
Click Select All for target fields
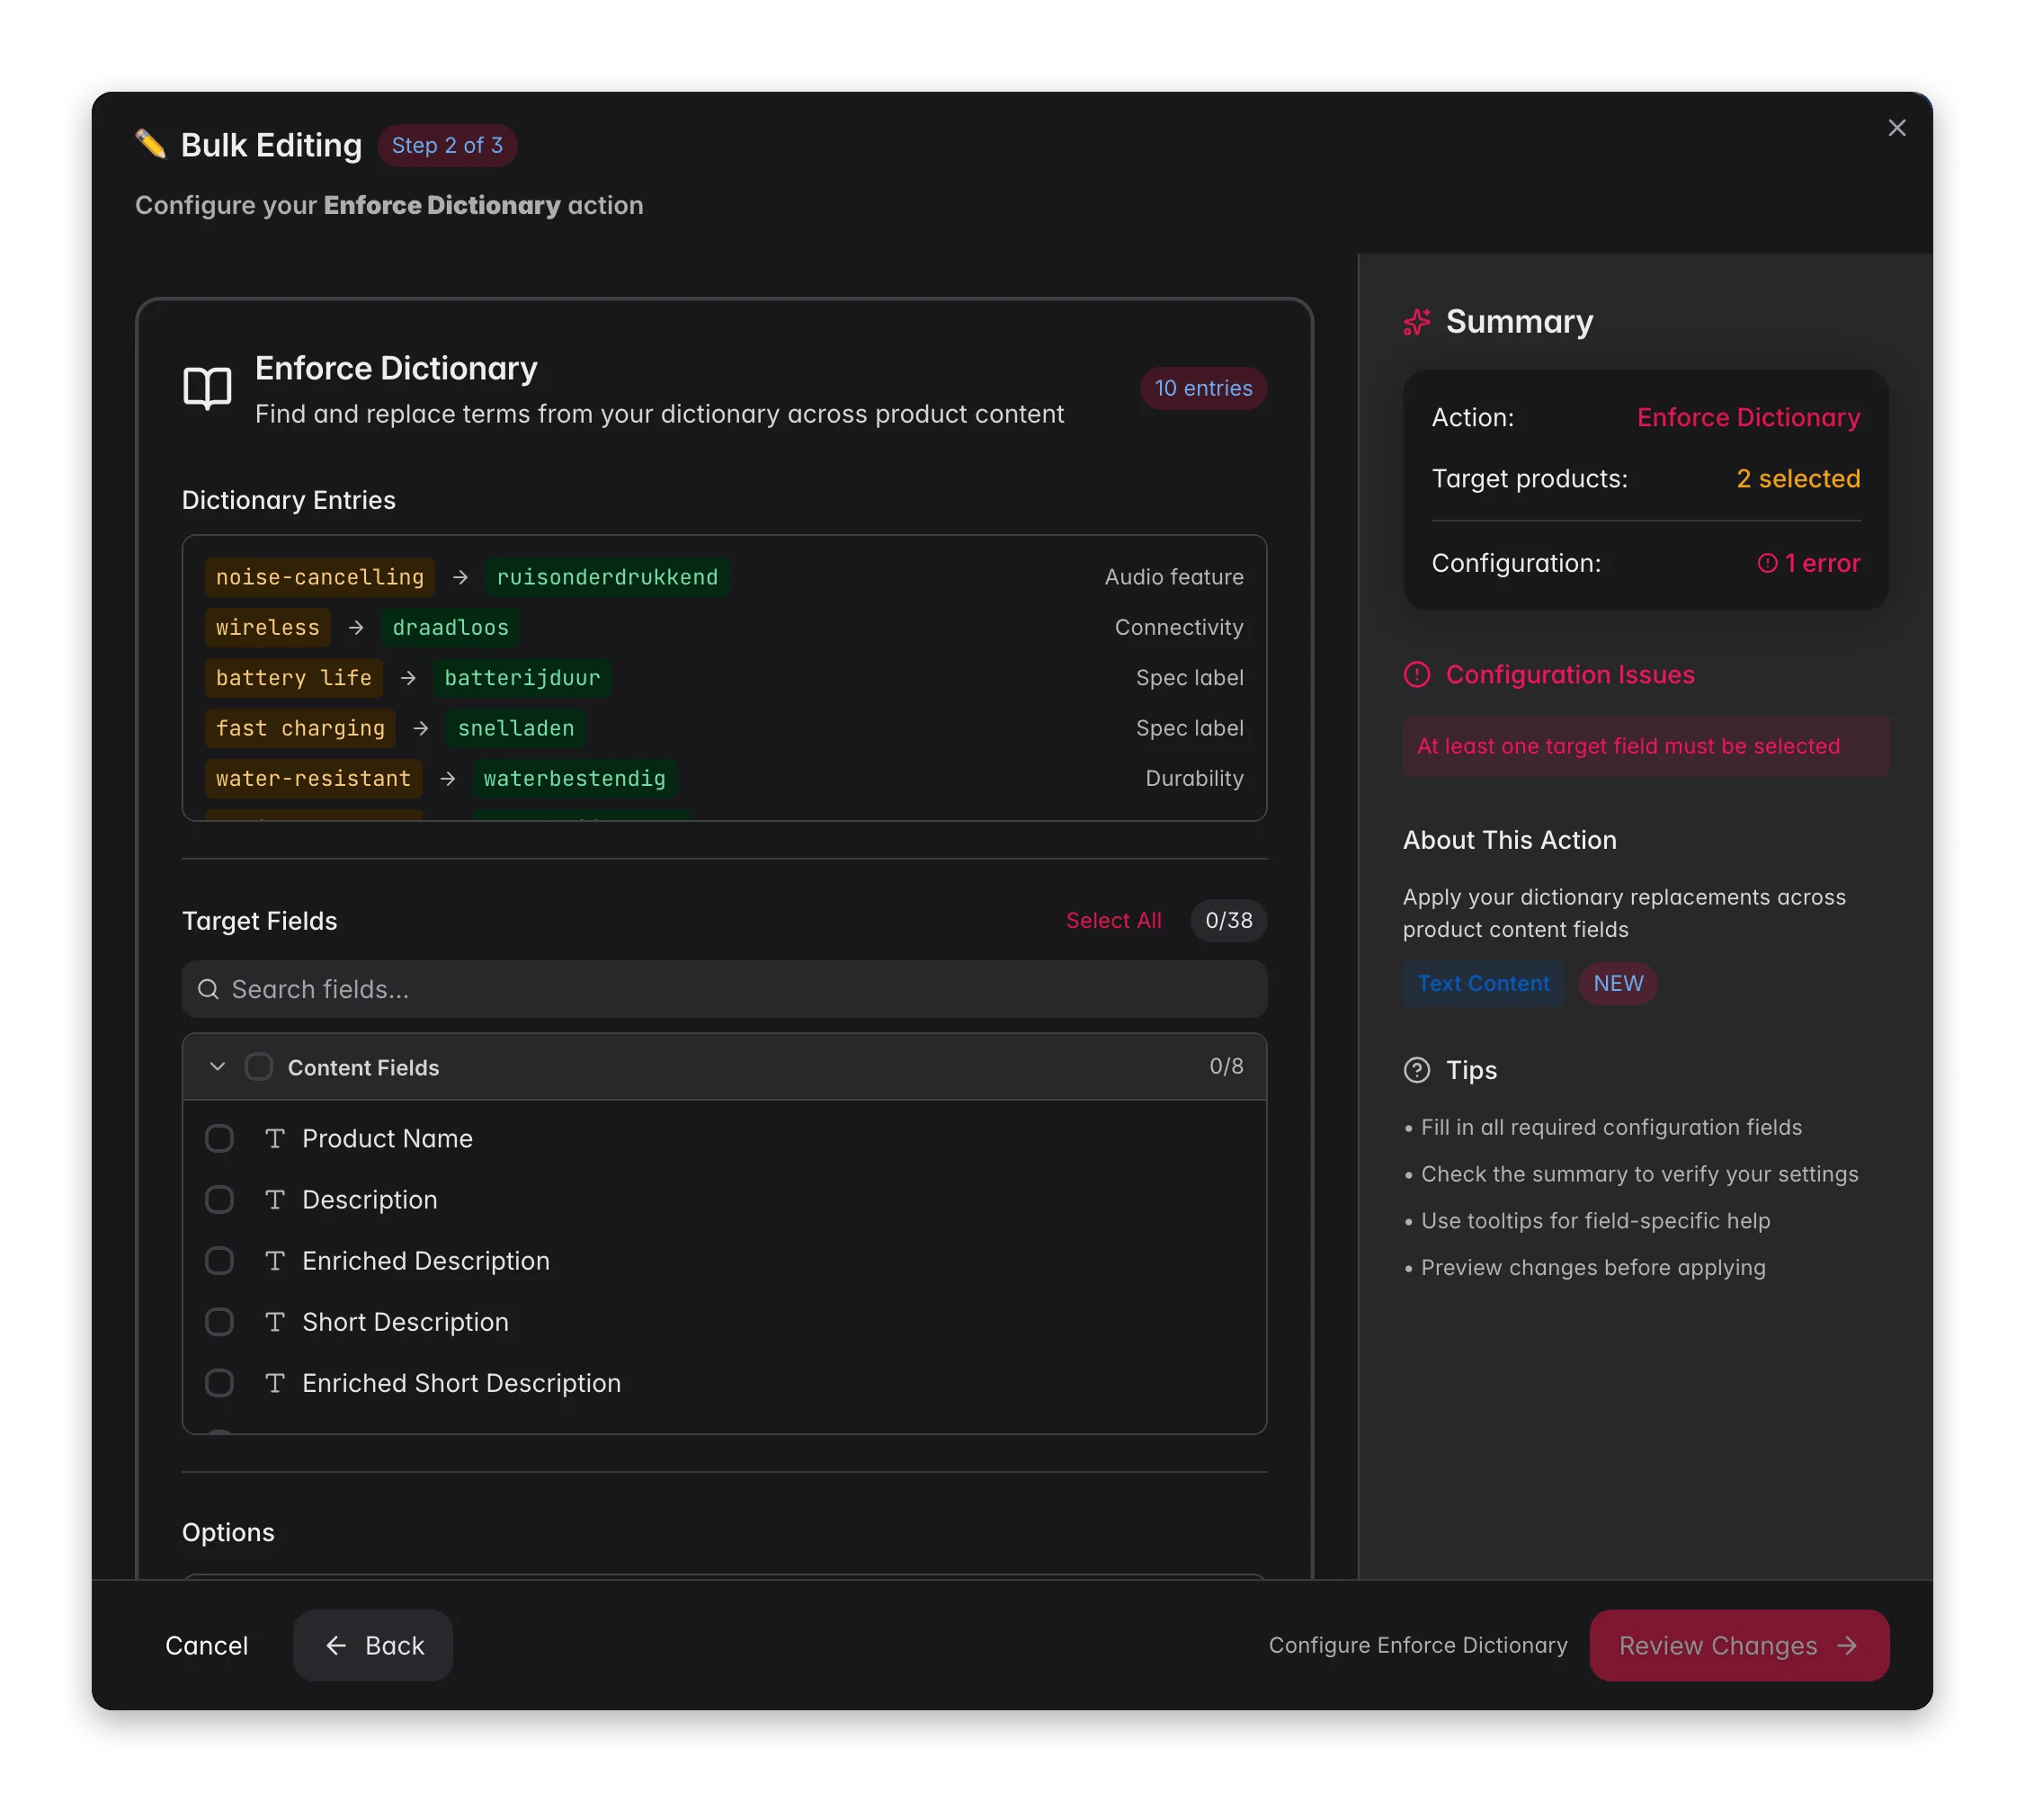(x=1112, y=920)
